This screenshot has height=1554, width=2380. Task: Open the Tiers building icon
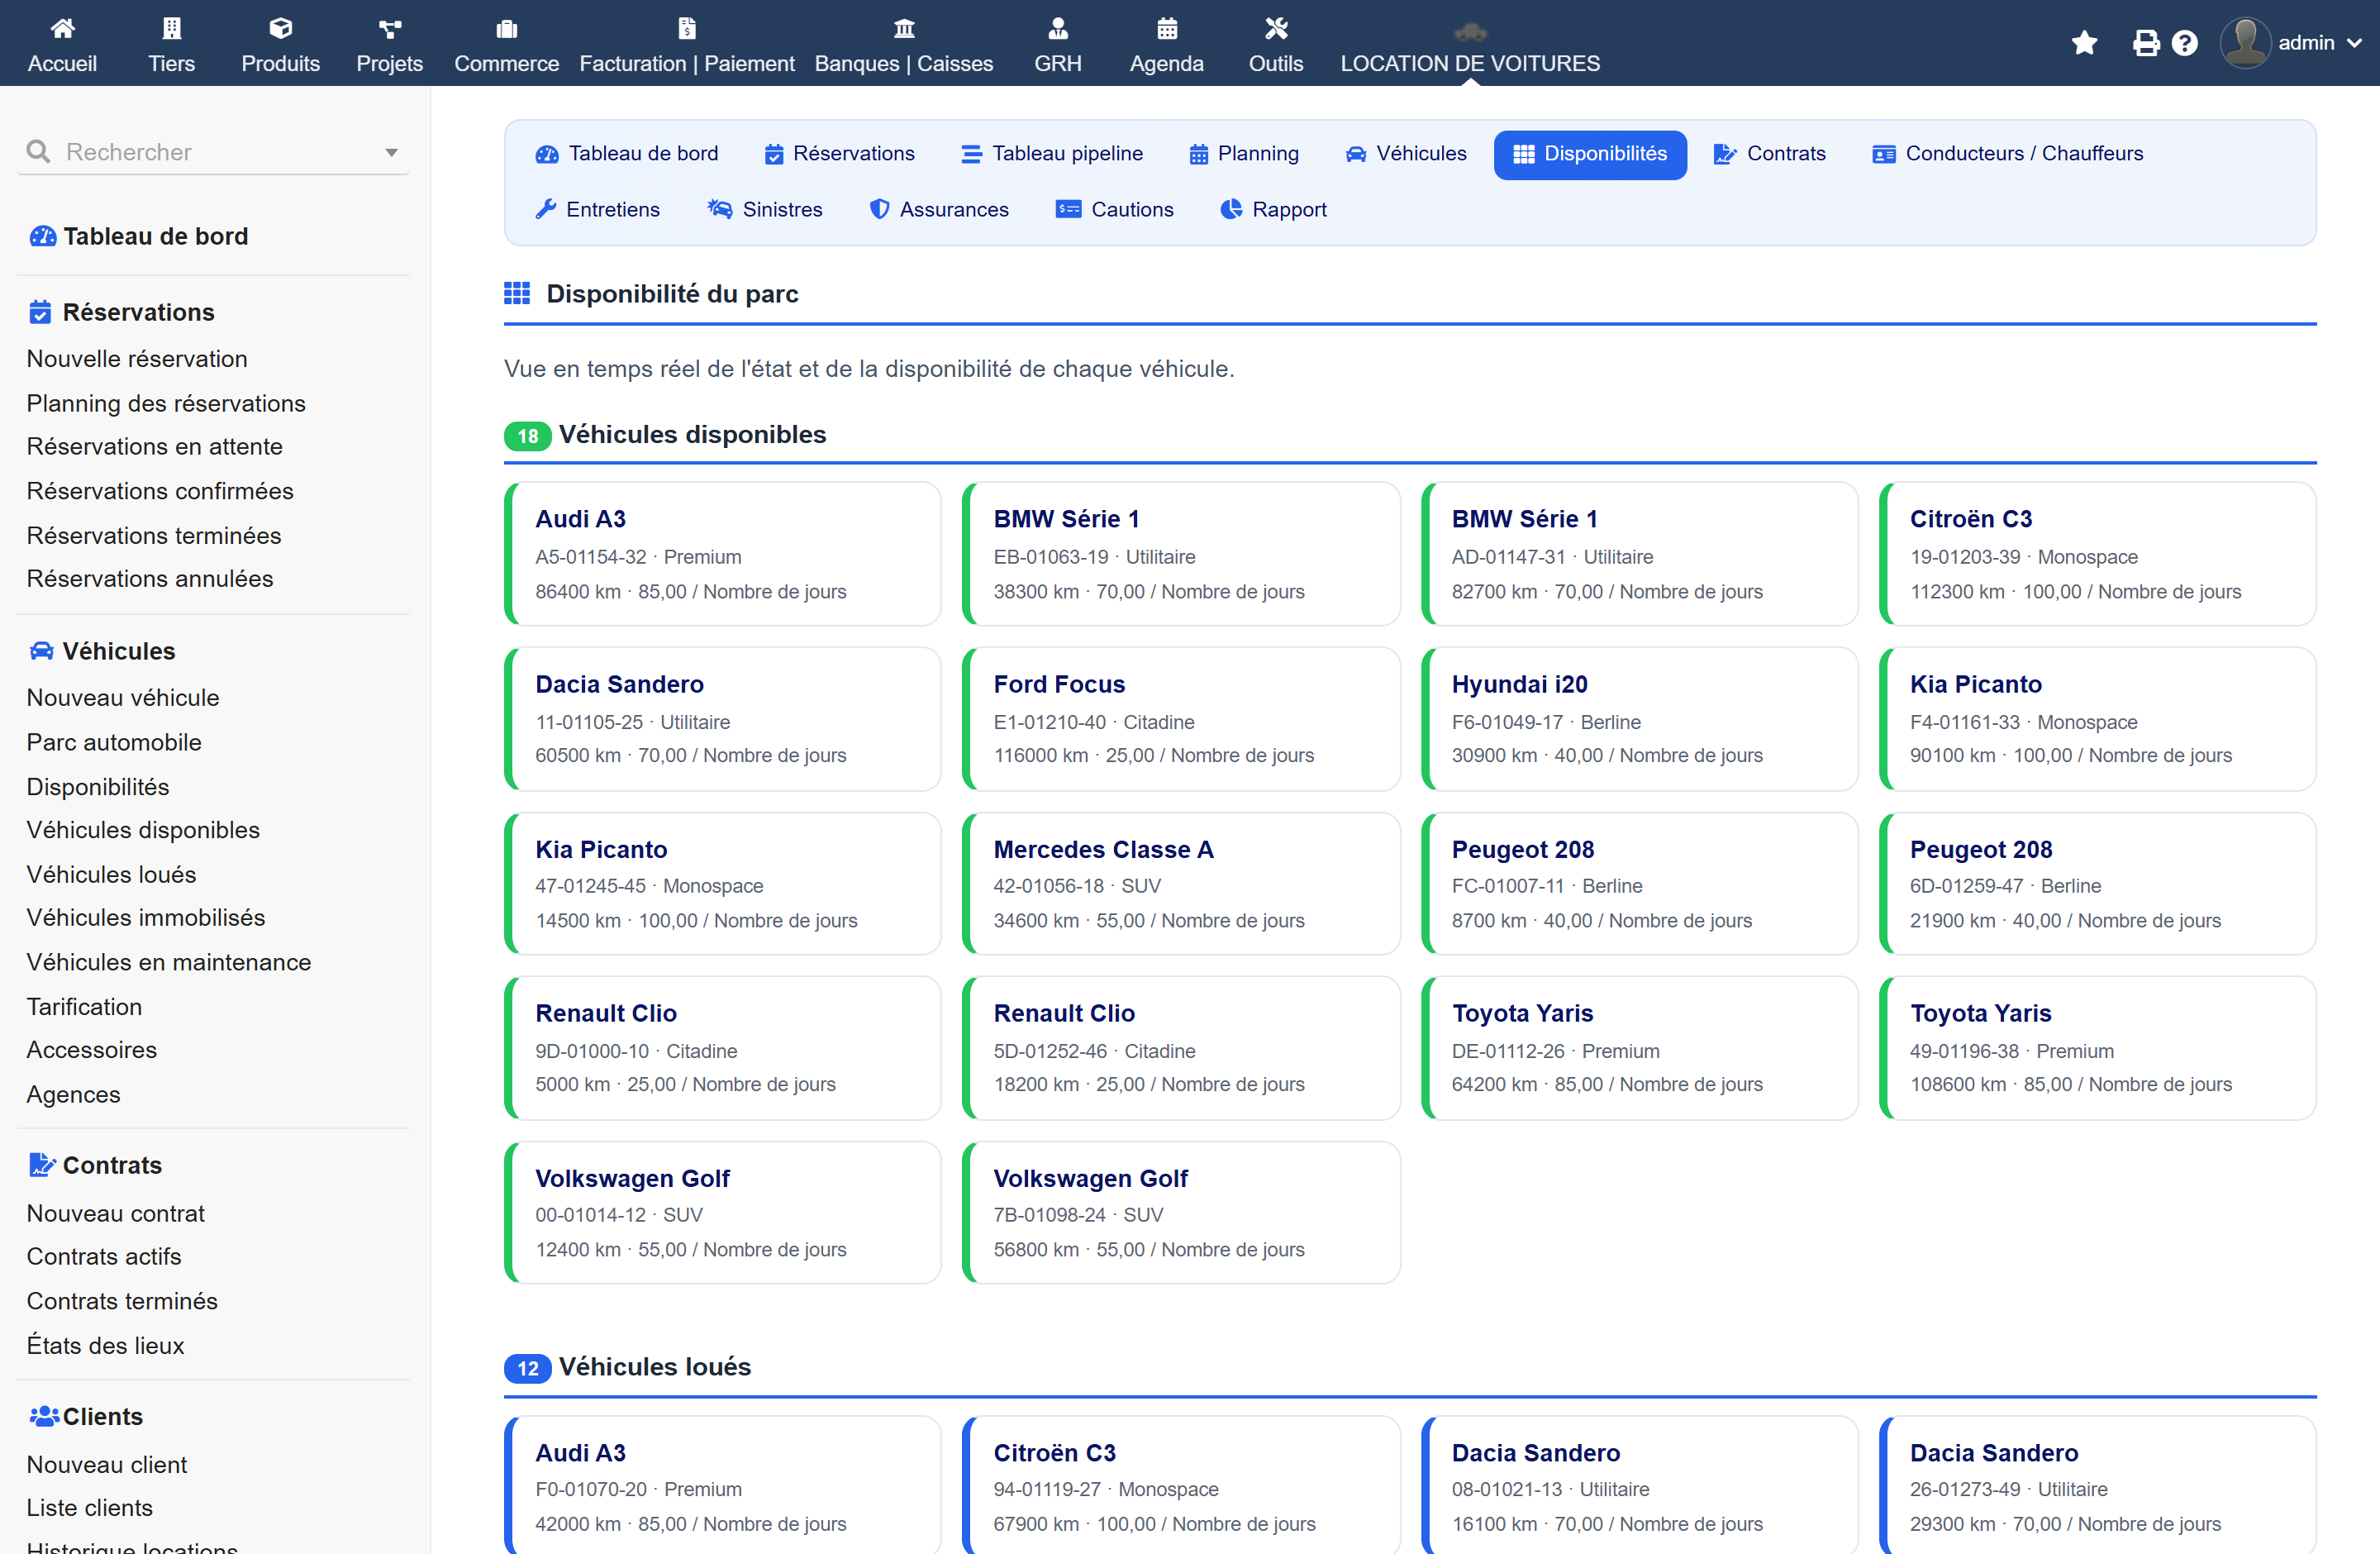click(171, 28)
